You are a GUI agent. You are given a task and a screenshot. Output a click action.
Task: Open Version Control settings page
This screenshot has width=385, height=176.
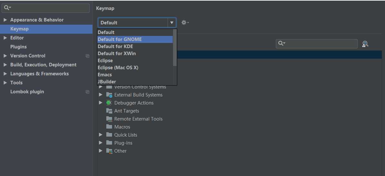coord(28,56)
